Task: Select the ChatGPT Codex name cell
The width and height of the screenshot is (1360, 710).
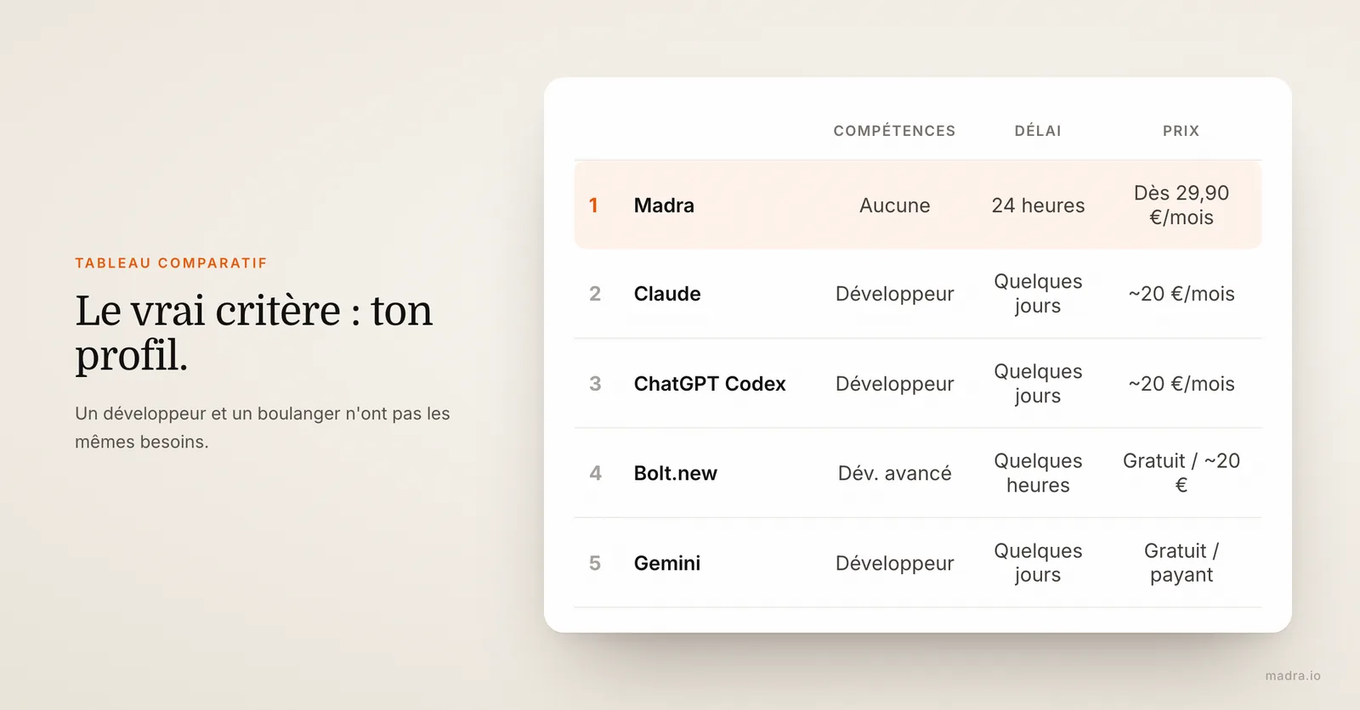Action: (710, 384)
